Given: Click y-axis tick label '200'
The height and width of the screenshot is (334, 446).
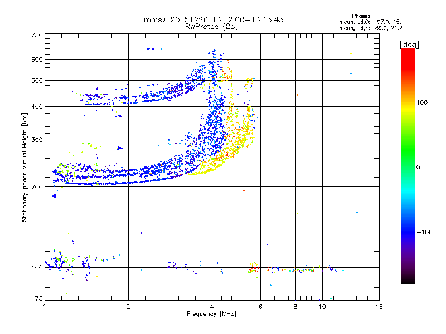Looking at the screenshot, I should (37, 187).
